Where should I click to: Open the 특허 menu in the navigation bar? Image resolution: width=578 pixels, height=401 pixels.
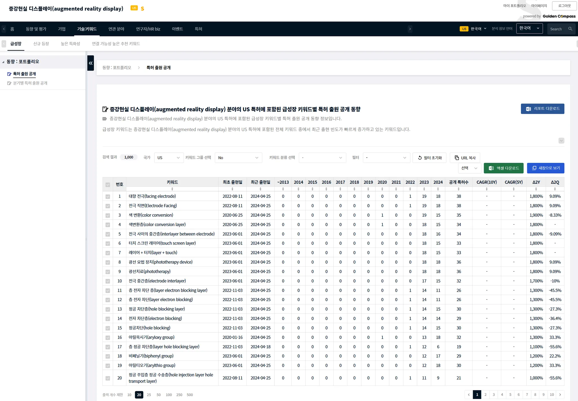click(x=198, y=29)
